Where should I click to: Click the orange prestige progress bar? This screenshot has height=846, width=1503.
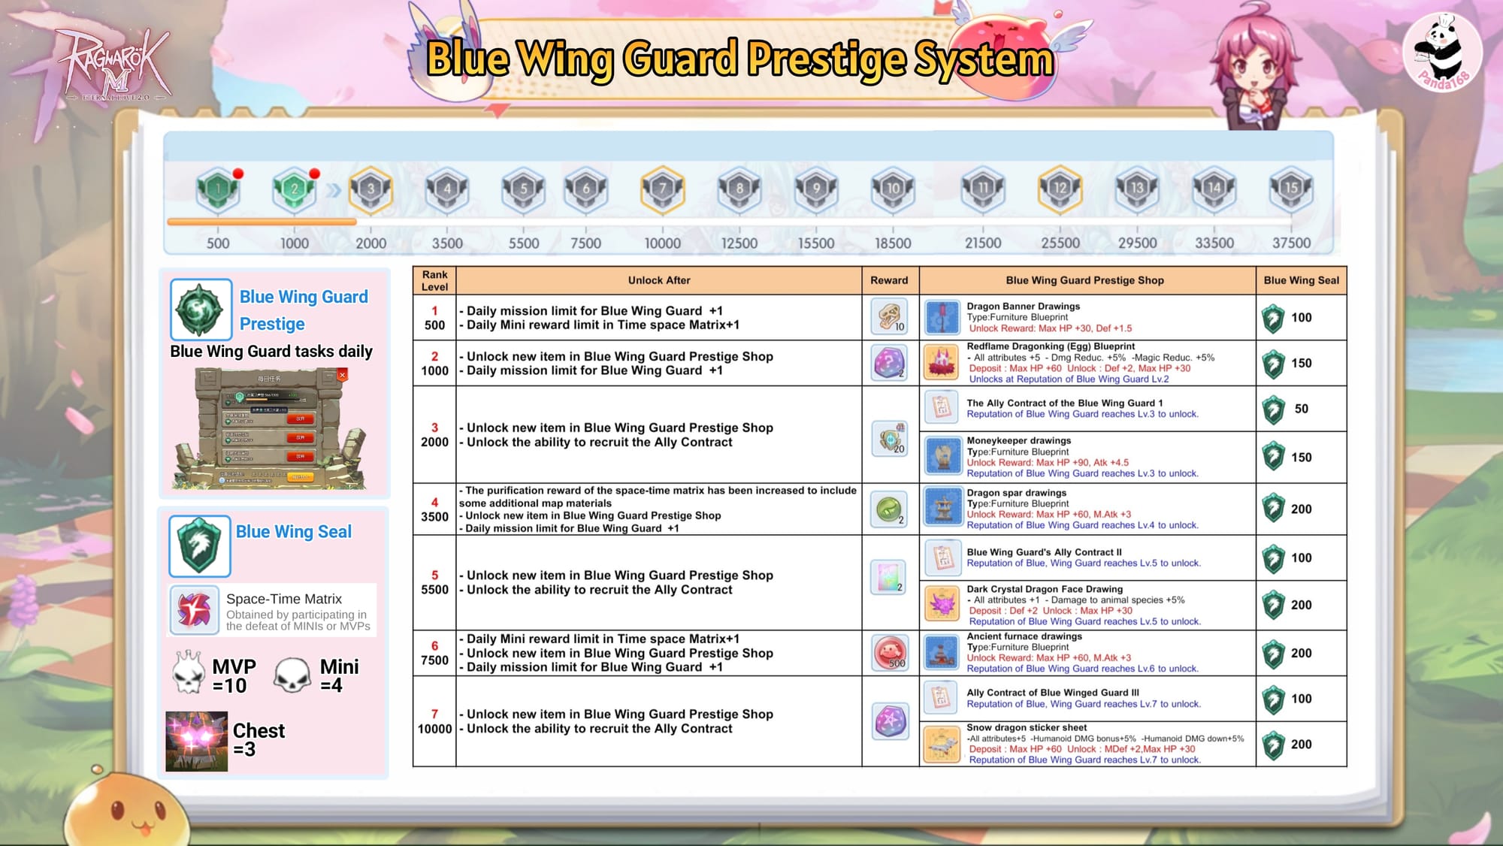click(x=262, y=222)
